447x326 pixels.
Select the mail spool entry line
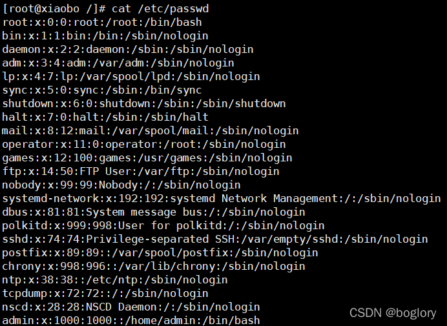[x=151, y=131]
